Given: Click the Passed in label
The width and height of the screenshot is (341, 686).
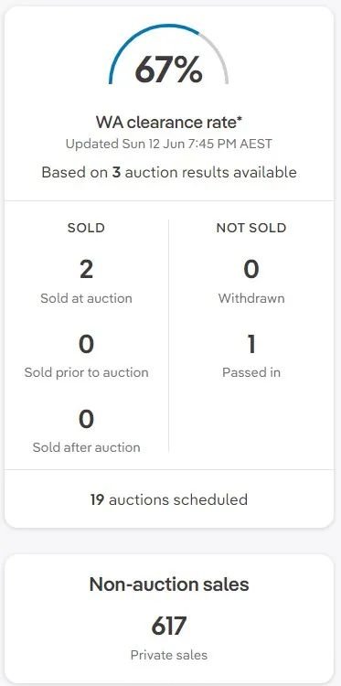Looking at the screenshot, I should coord(251,373).
